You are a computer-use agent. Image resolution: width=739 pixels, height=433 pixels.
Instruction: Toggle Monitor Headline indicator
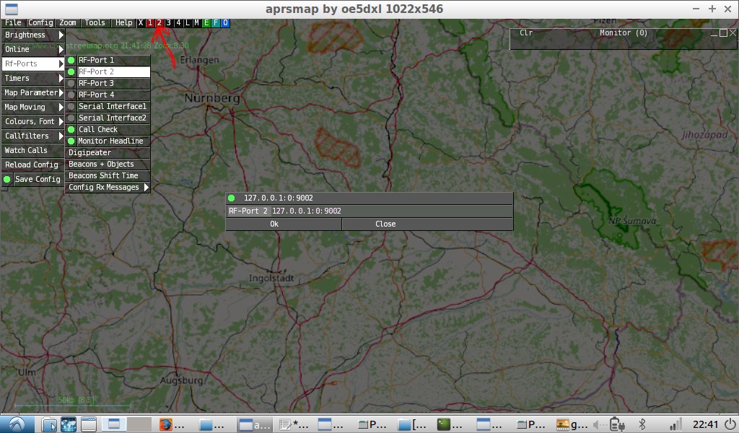tap(71, 141)
